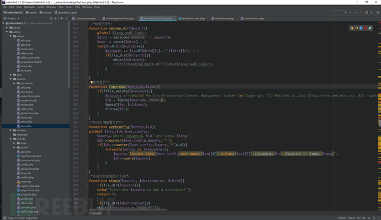Click the Scroll from Source target icon
Image resolution: width=381 pixels, height=220 pixels.
pyautogui.click(x=51, y=18)
